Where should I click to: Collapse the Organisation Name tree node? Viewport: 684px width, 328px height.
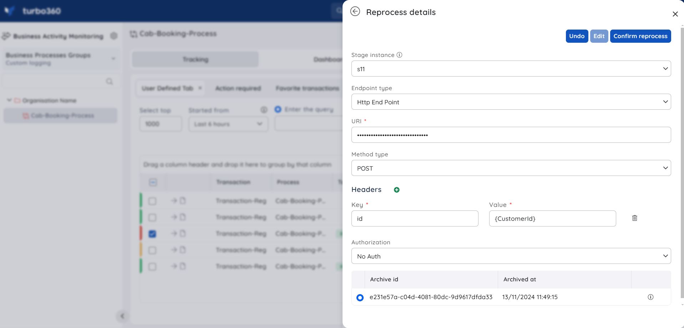(9, 100)
